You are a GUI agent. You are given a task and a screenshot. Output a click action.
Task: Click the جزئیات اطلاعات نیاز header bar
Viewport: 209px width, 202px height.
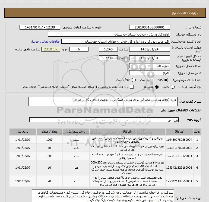click(x=105, y=13)
